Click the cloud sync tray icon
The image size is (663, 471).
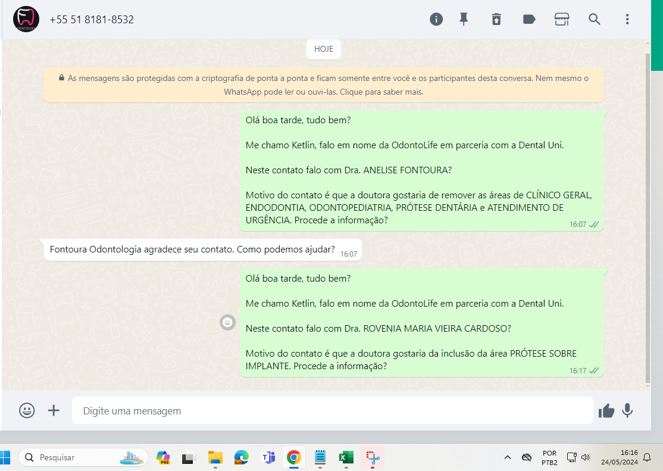527,457
